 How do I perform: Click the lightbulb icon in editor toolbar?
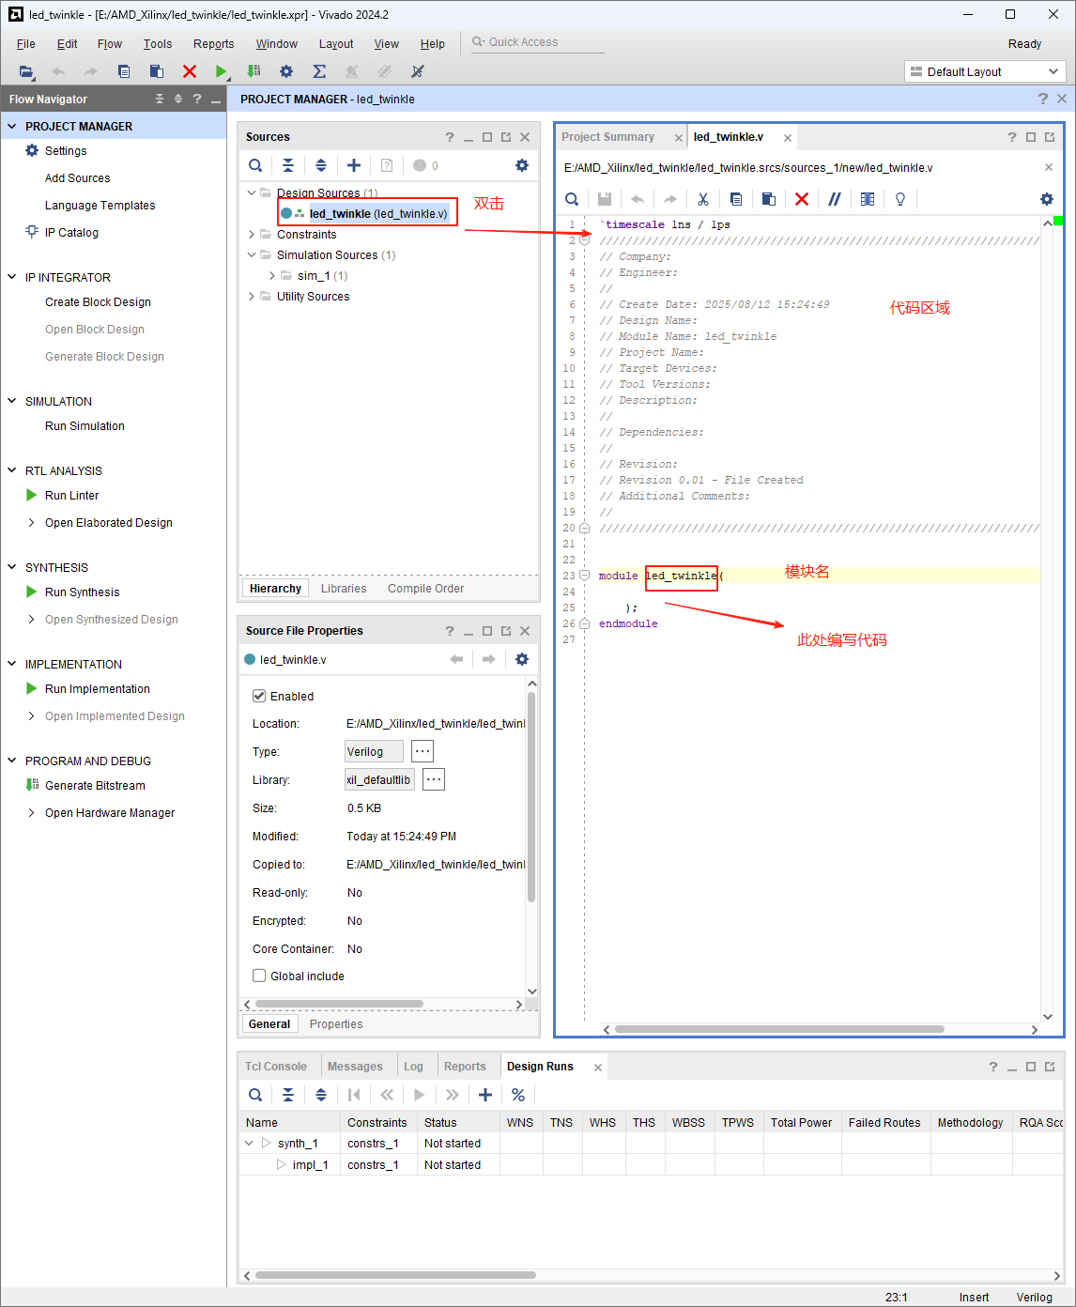click(900, 199)
